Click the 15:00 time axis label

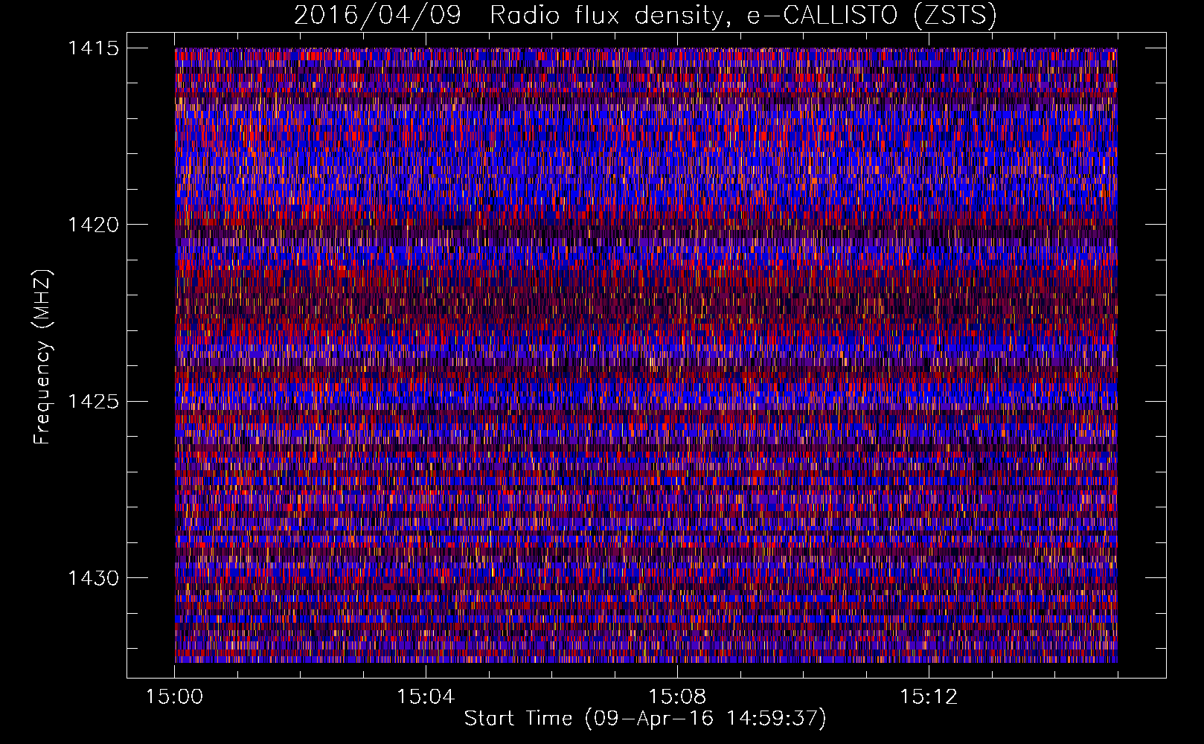pyautogui.click(x=174, y=696)
